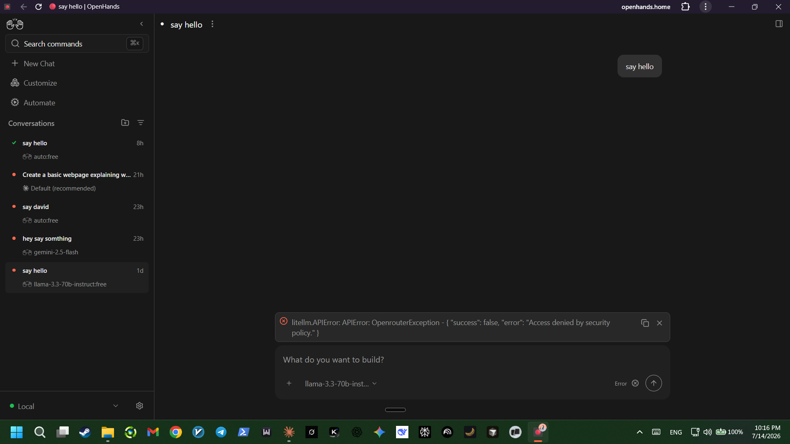Show hidden system tray icons
This screenshot has width=790, height=444.
(x=639, y=432)
